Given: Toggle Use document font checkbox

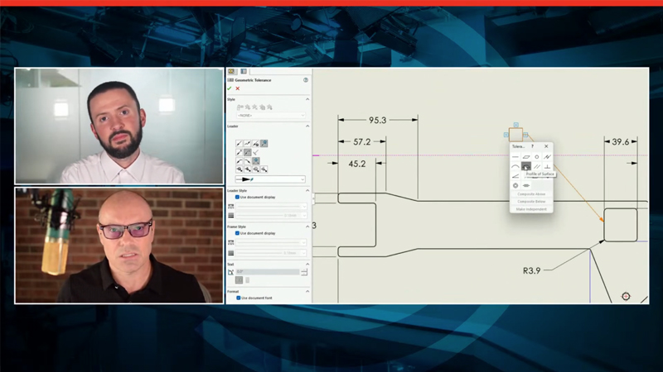Looking at the screenshot, I should coord(238,298).
